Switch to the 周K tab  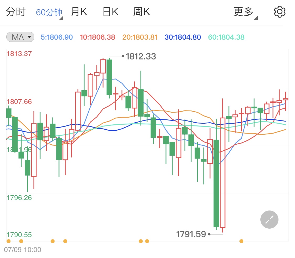click(142, 12)
